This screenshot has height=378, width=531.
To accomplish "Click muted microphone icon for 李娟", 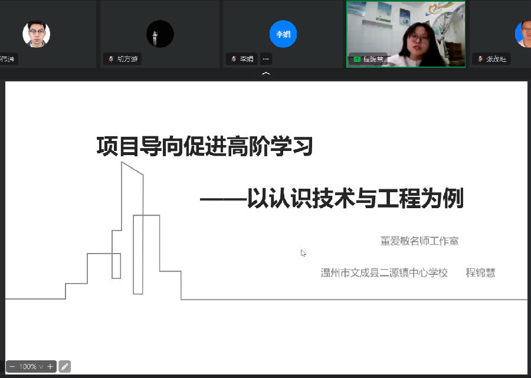I will click(x=234, y=59).
